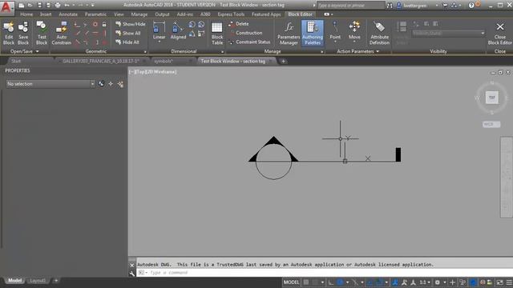Select the Block Editor ribbon tab
Screen dimensions: 513x288
coord(300,14)
